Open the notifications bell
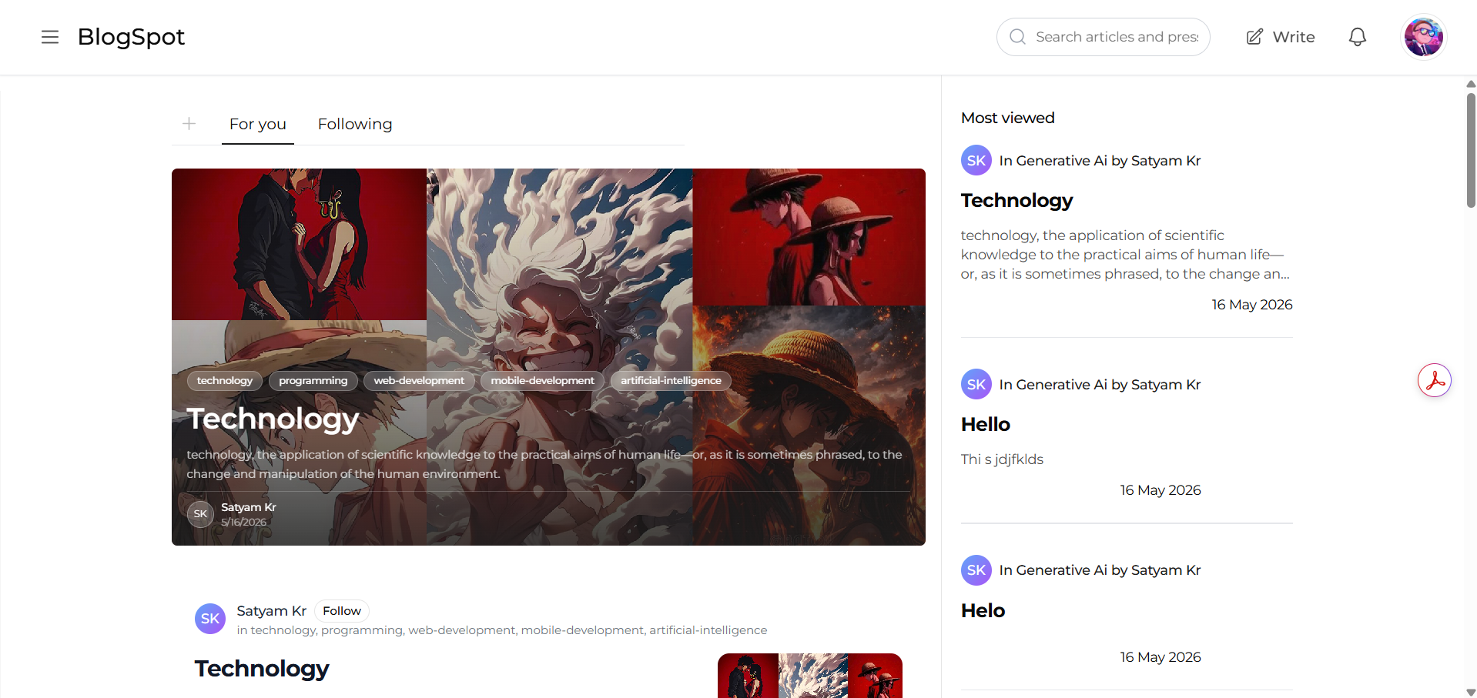Viewport: 1477px width, 698px height. click(1358, 37)
